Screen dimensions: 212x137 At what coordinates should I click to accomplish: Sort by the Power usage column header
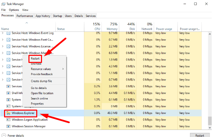pos(166,26)
